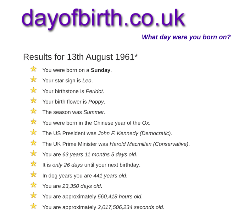238x213 pixels.
Task: Open the dayofbirth.co.uk logo link
Action: click(103, 18)
